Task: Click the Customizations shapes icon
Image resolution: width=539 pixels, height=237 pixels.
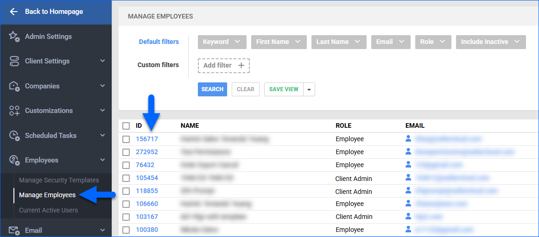Action: point(14,111)
